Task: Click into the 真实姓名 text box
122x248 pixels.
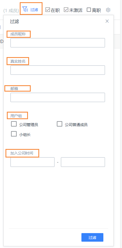Action: (x=58, y=70)
